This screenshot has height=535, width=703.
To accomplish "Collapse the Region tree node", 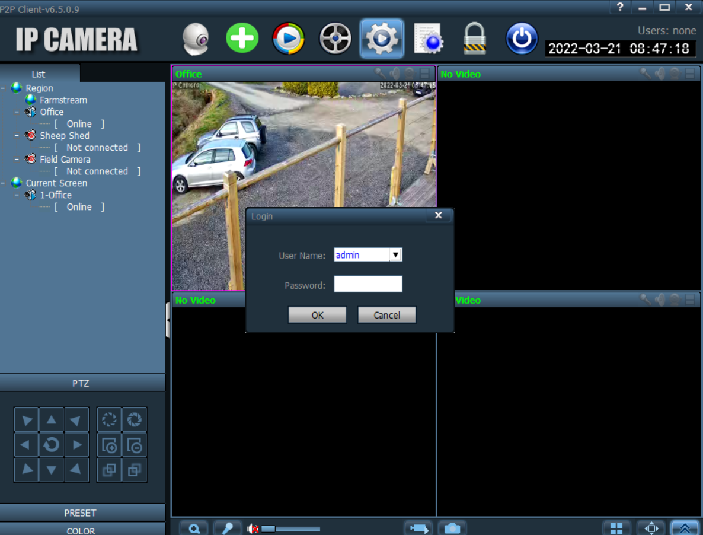I will click(x=3, y=88).
